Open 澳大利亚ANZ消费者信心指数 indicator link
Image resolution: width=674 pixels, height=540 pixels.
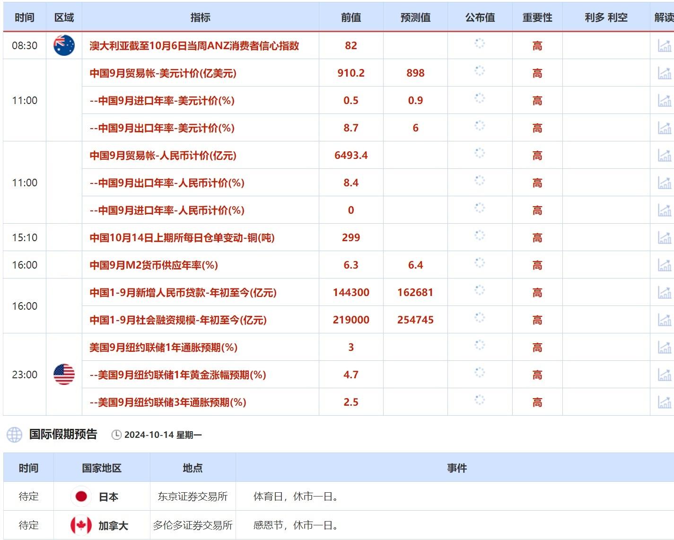197,46
